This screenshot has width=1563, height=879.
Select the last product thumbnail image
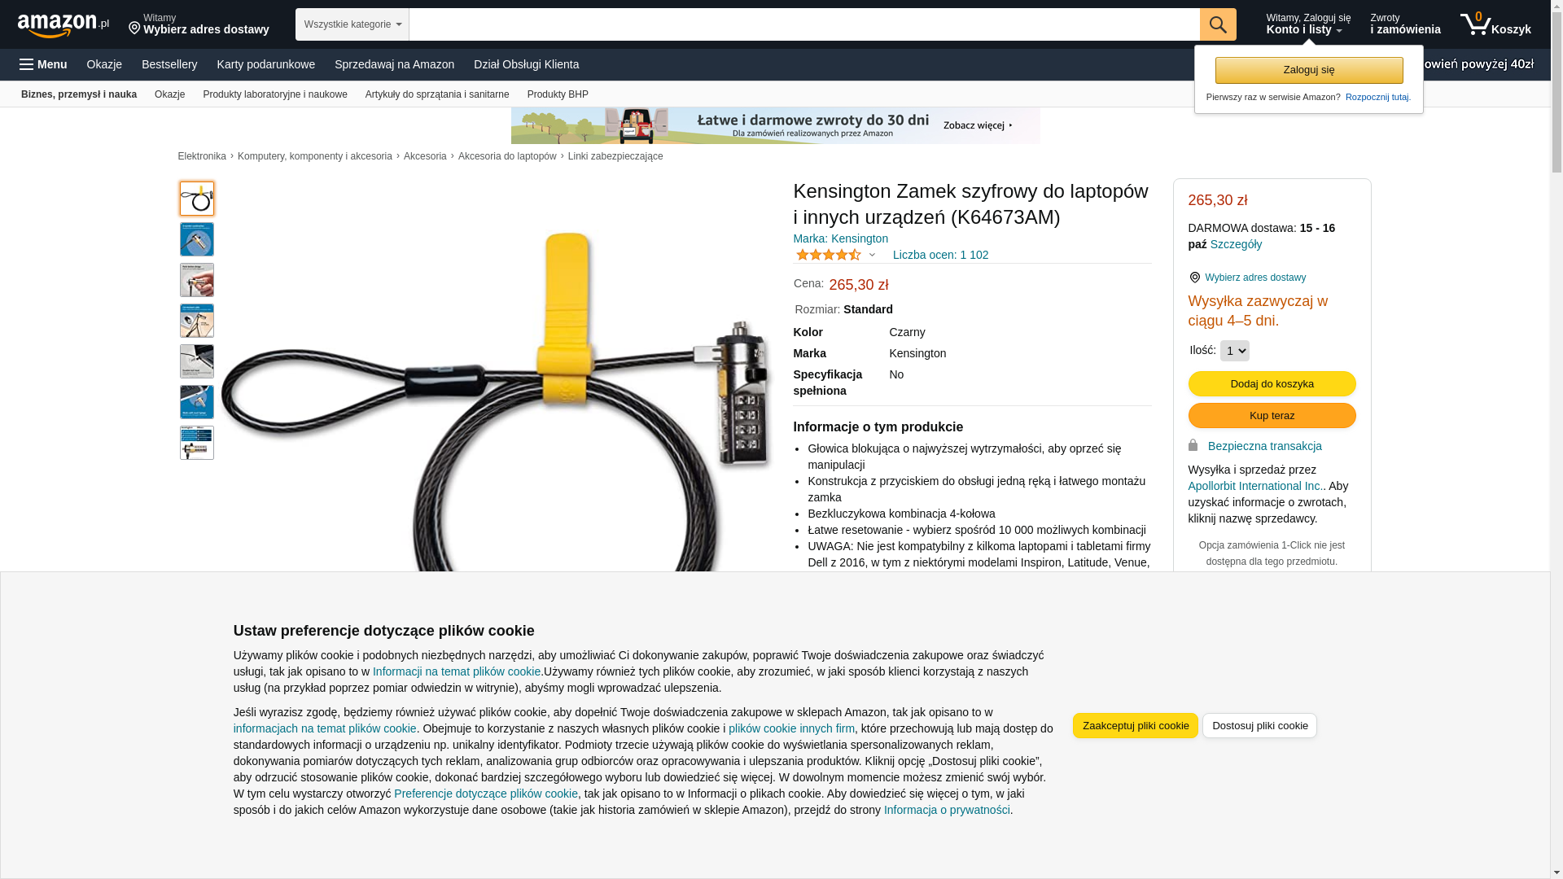tap(197, 443)
